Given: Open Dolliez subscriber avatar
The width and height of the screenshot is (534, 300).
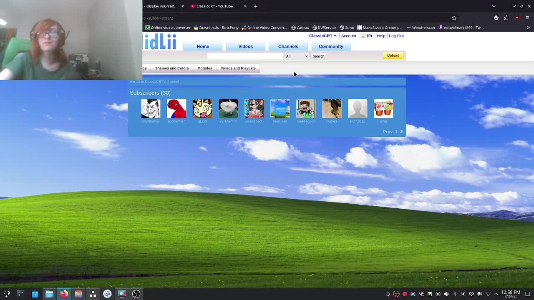Looking at the screenshot, I should click(332, 109).
